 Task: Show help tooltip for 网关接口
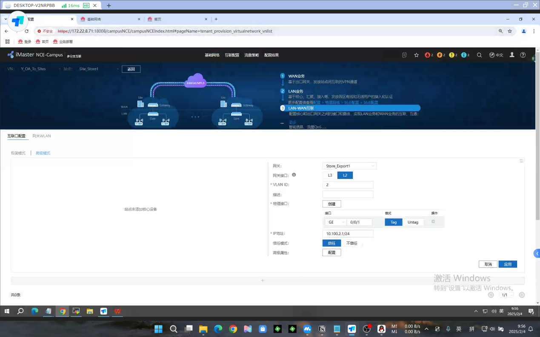point(294,175)
